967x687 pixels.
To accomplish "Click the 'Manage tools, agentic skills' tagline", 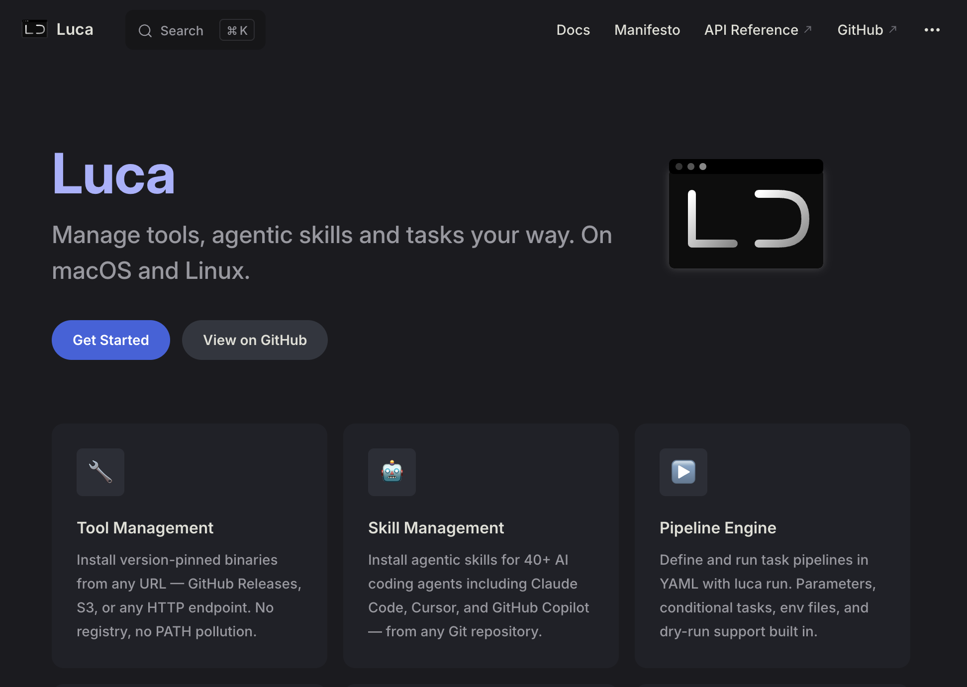I will [x=332, y=253].
